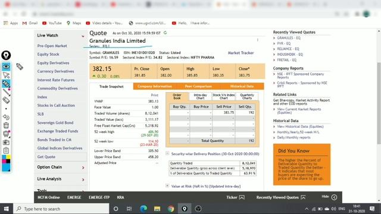Go to Equity Derivatives page

coord(53,63)
